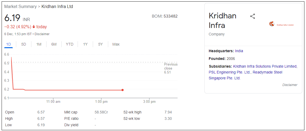Click the Disclaimer link in company panel

290,85
